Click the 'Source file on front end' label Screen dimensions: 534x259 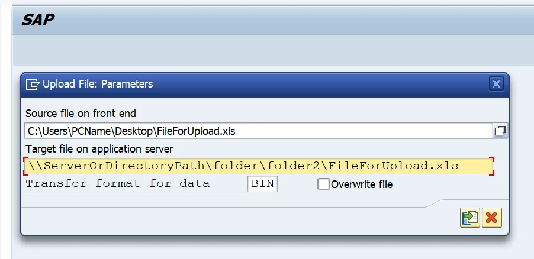pos(81,113)
